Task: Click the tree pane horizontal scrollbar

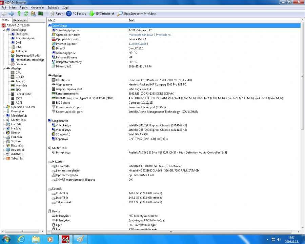Action: pyautogui.click(x=23, y=231)
